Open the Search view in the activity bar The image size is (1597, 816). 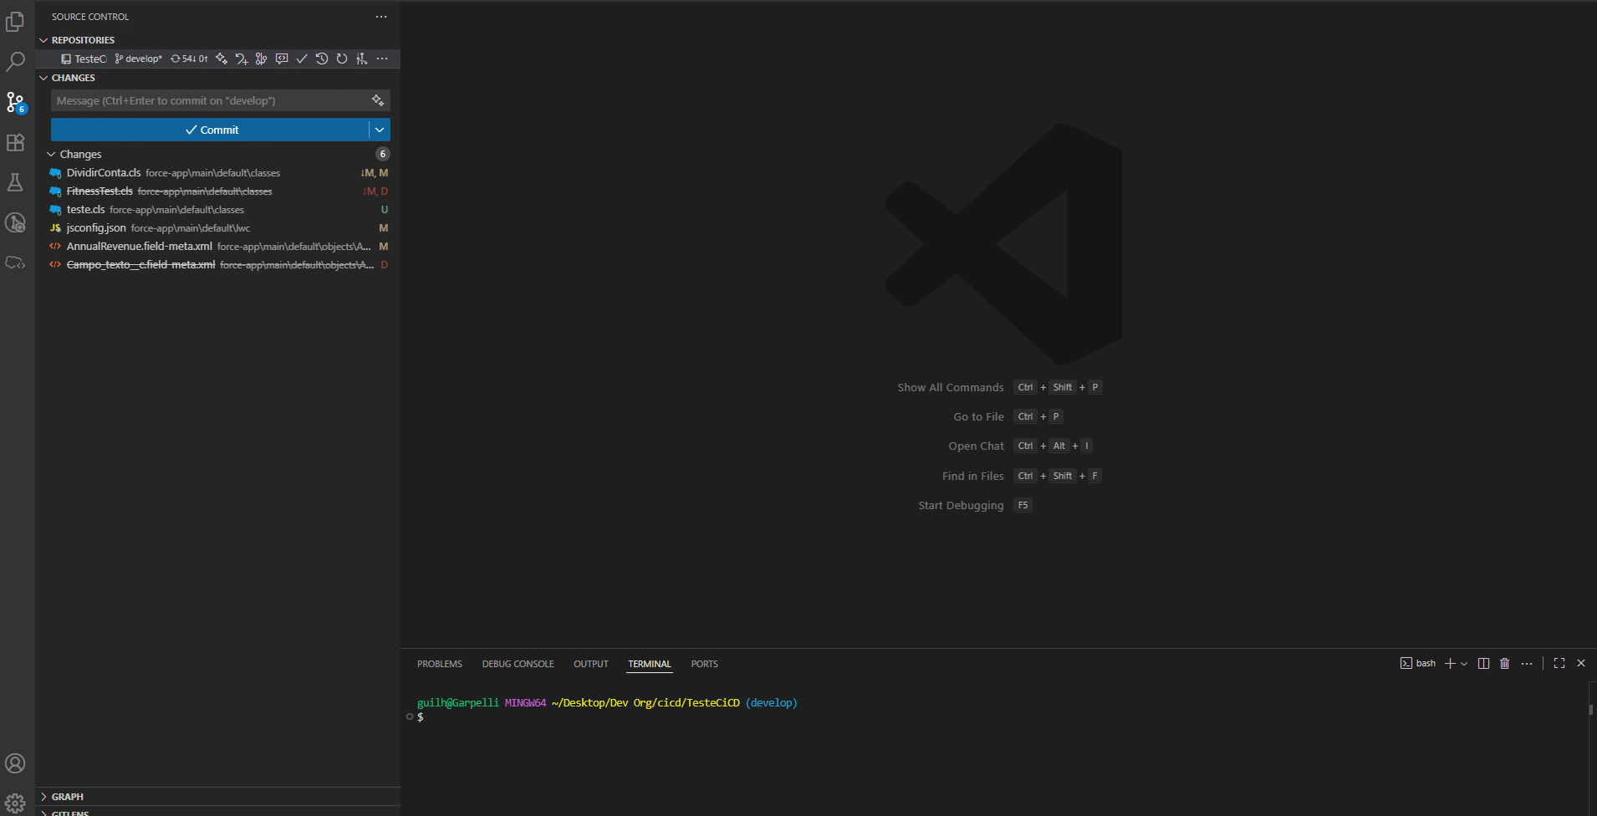pyautogui.click(x=15, y=62)
